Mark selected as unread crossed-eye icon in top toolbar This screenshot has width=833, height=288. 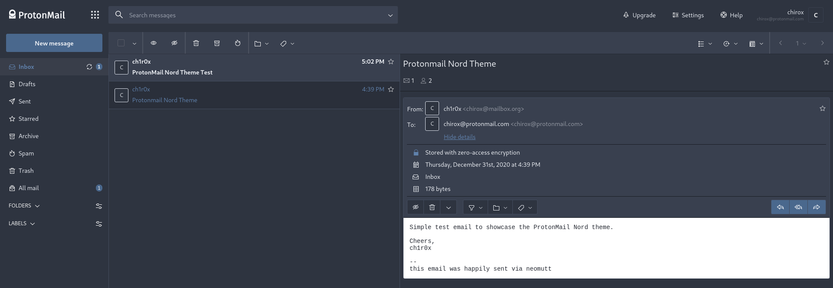tap(174, 43)
